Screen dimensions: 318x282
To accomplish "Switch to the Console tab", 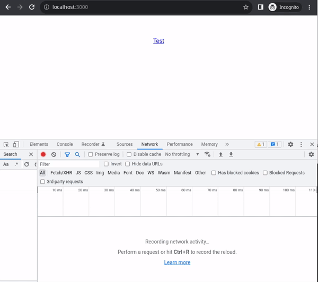I will (x=65, y=144).
